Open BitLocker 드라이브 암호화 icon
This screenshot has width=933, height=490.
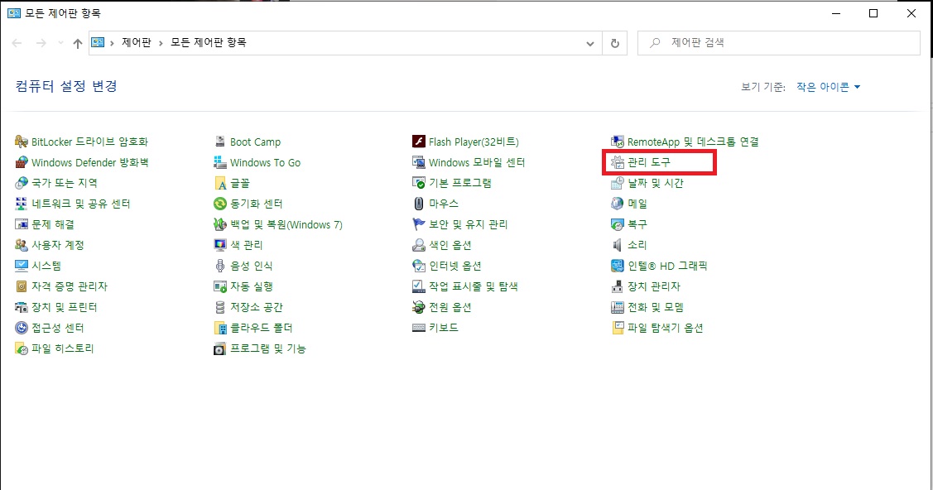pos(22,142)
